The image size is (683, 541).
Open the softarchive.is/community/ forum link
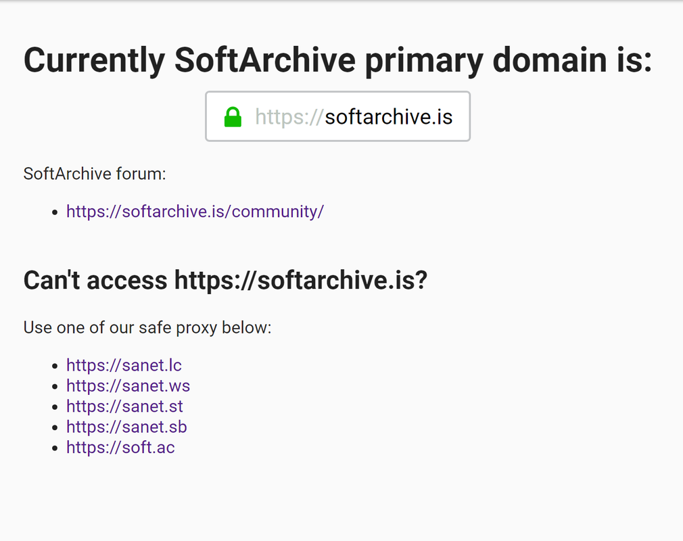coord(195,212)
